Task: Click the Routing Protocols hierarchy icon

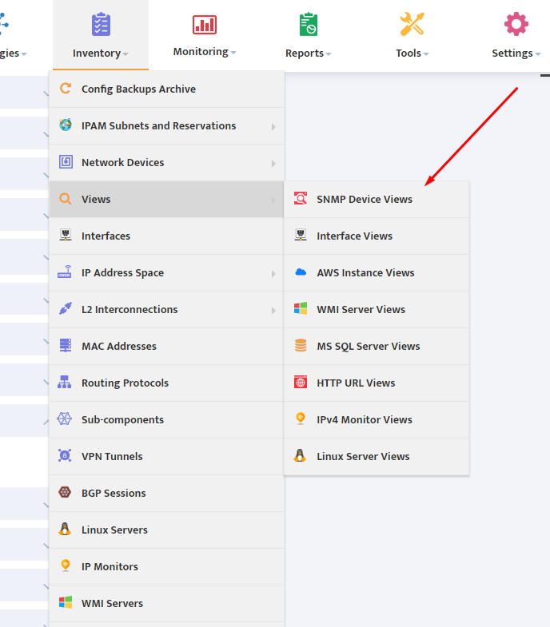Action: click(65, 382)
